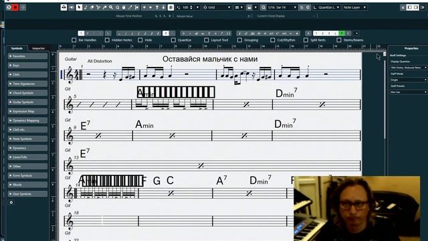Expand the Guitar Symbols section
This screenshot has height=241, width=428.
click(x=27, y=102)
